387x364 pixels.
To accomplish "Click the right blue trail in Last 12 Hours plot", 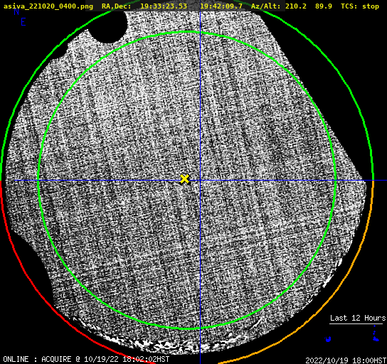I will 375,334.
